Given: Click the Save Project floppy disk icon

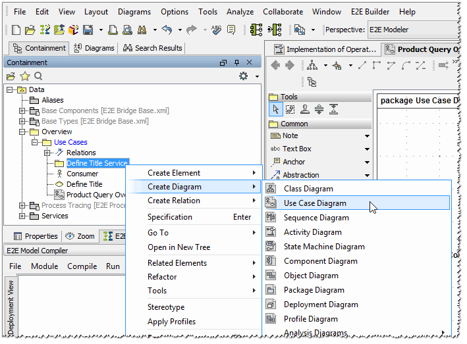Looking at the screenshot, I should [x=88, y=30].
